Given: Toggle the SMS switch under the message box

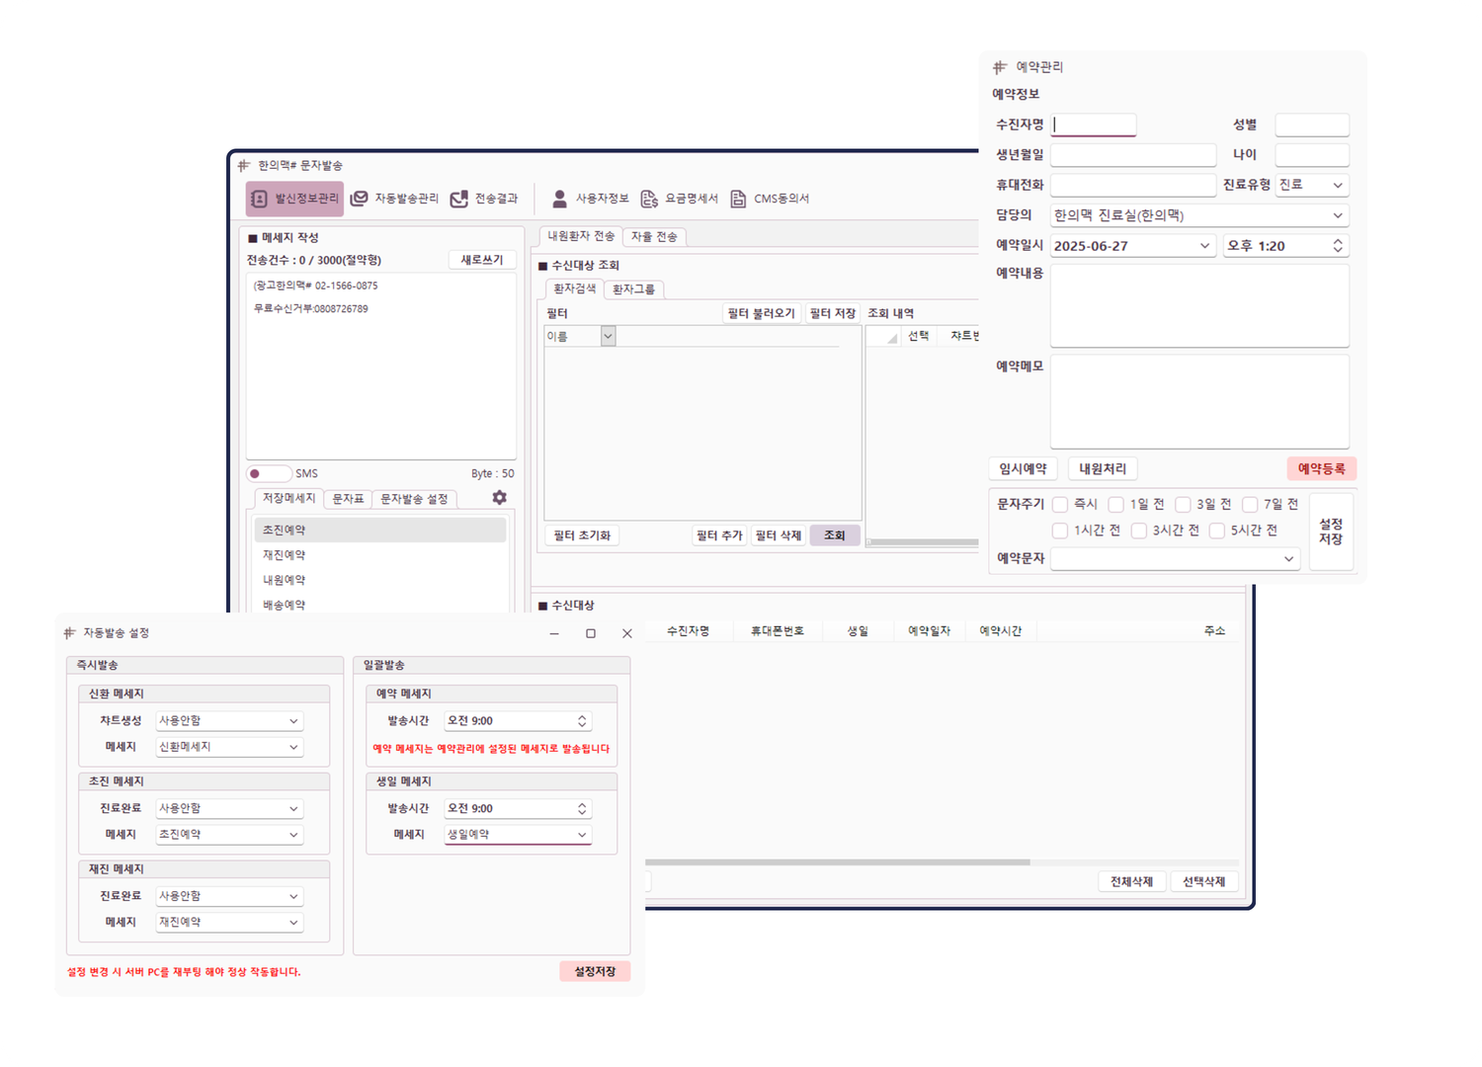Looking at the screenshot, I should pos(269,473).
